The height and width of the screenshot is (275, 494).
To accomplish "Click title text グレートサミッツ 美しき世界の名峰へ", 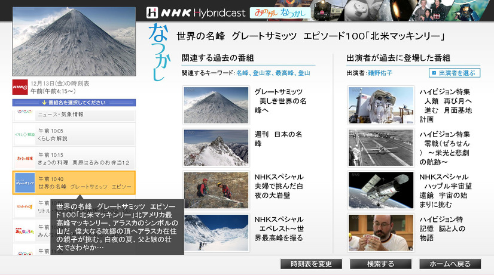I will click(280, 101).
